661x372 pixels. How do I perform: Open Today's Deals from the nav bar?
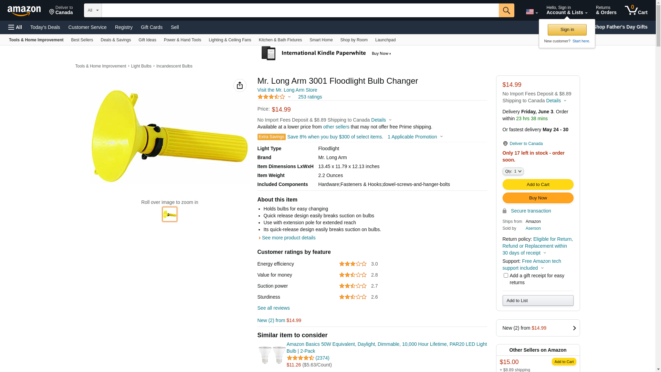(x=45, y=27)
